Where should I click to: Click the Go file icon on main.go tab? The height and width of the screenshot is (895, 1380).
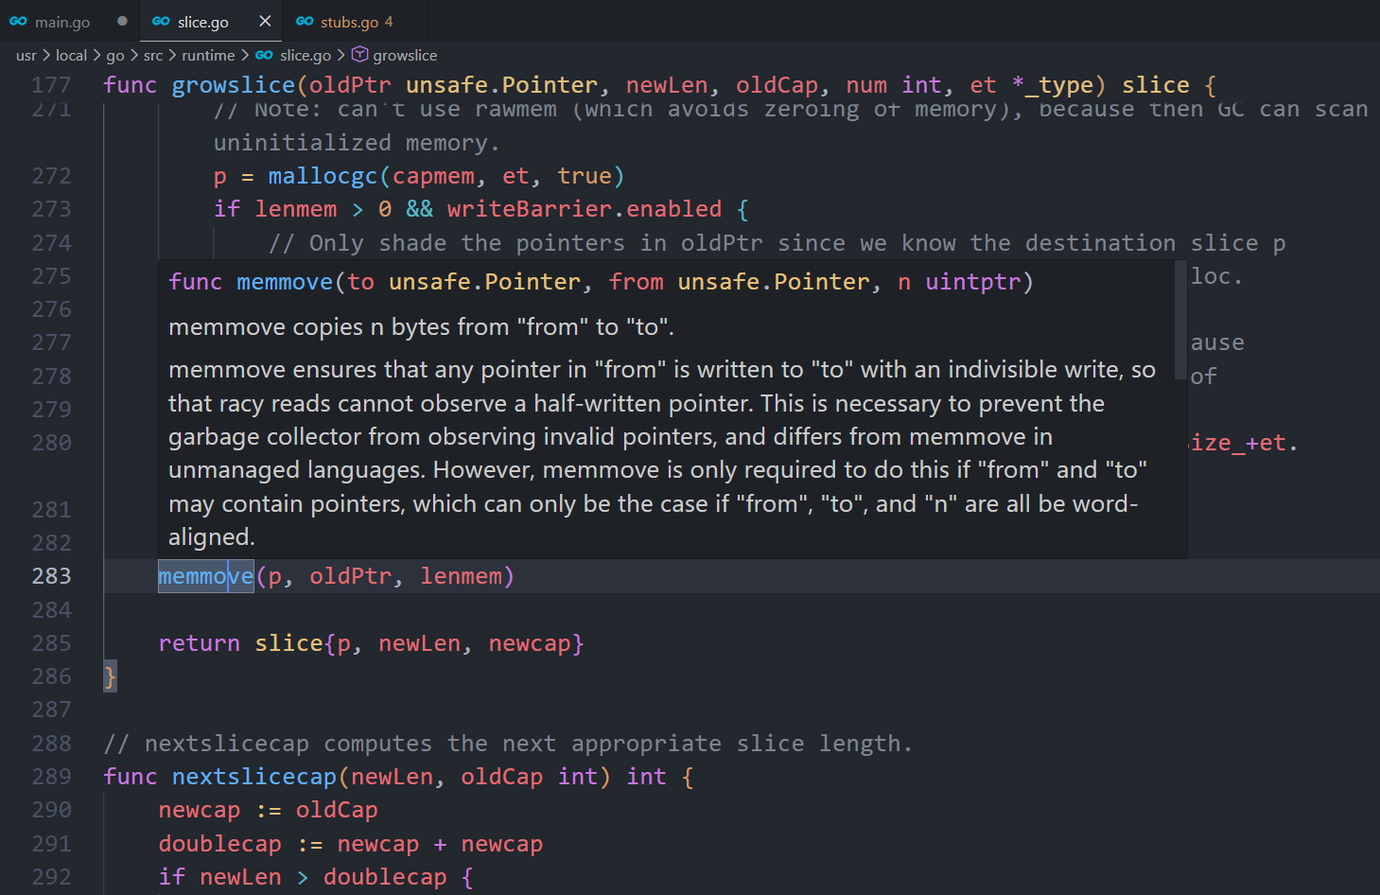point(18,21)
